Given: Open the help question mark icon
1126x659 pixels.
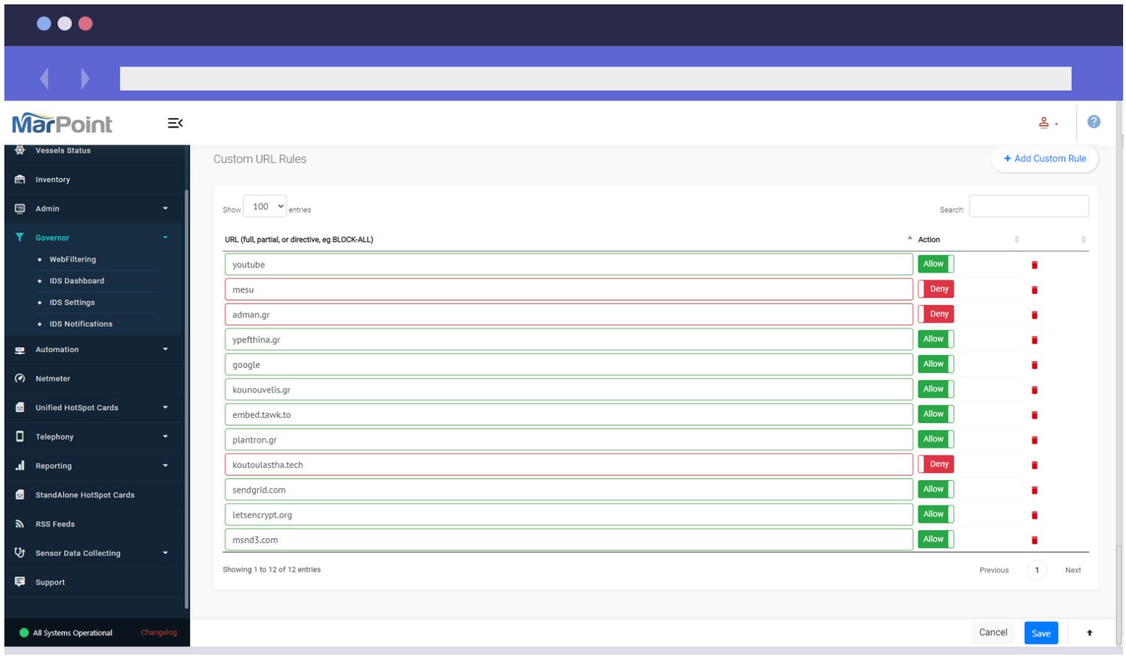Looking at the screenshot, I should 1093,122.
